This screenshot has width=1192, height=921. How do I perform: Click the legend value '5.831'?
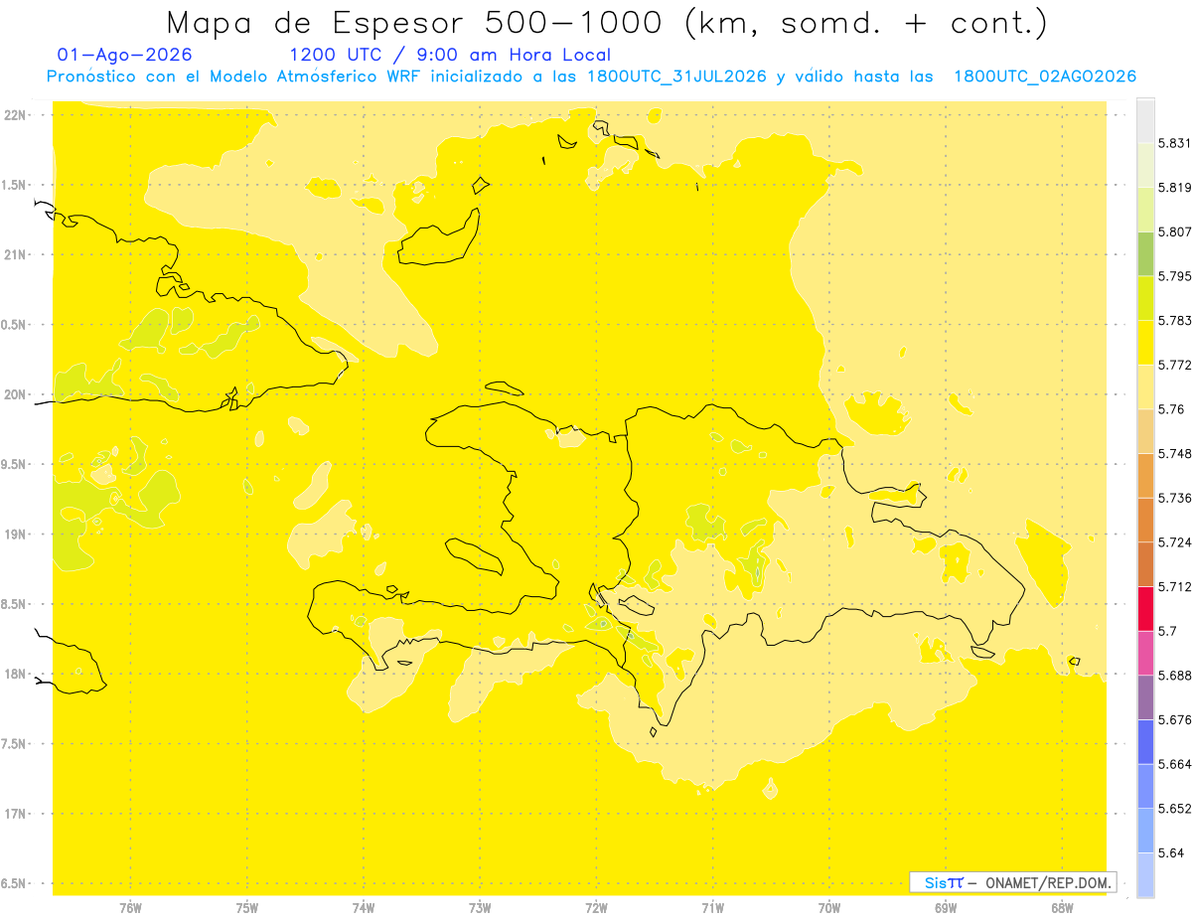(1175, 143)
